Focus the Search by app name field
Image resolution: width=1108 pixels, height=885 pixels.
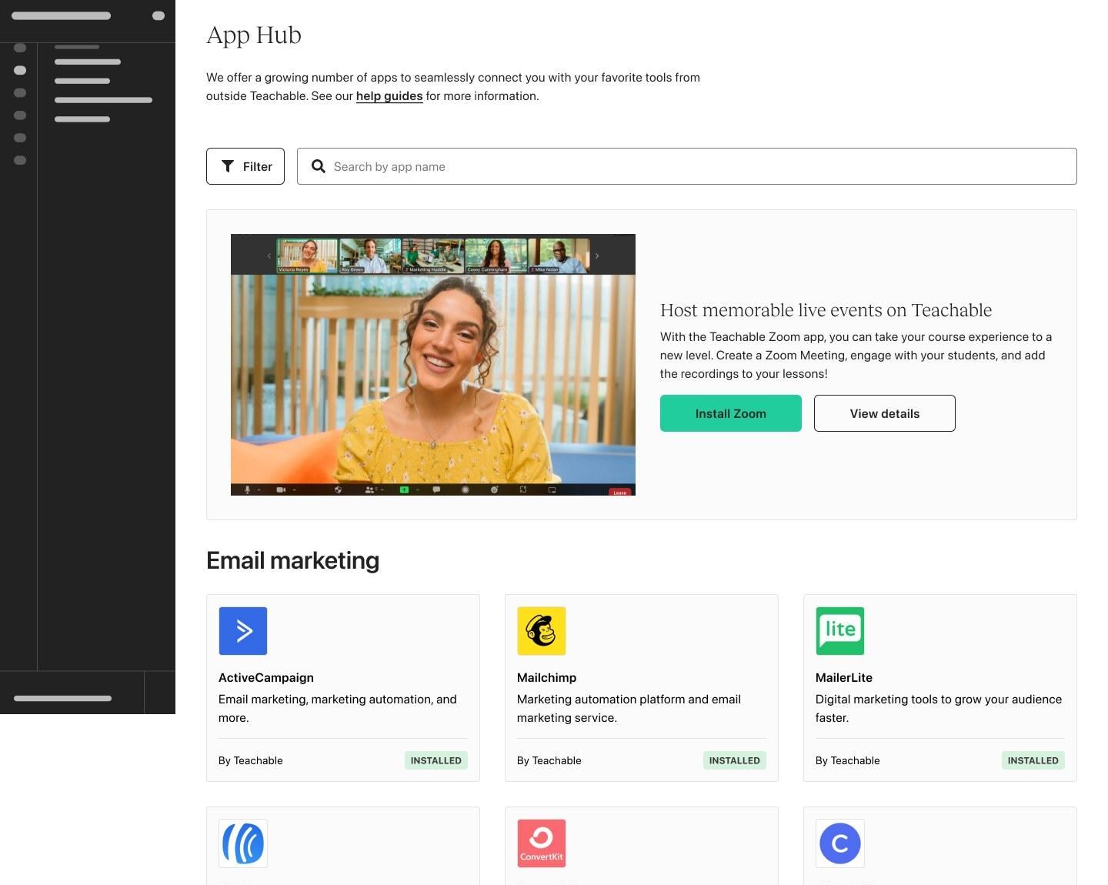pos(687,166)
